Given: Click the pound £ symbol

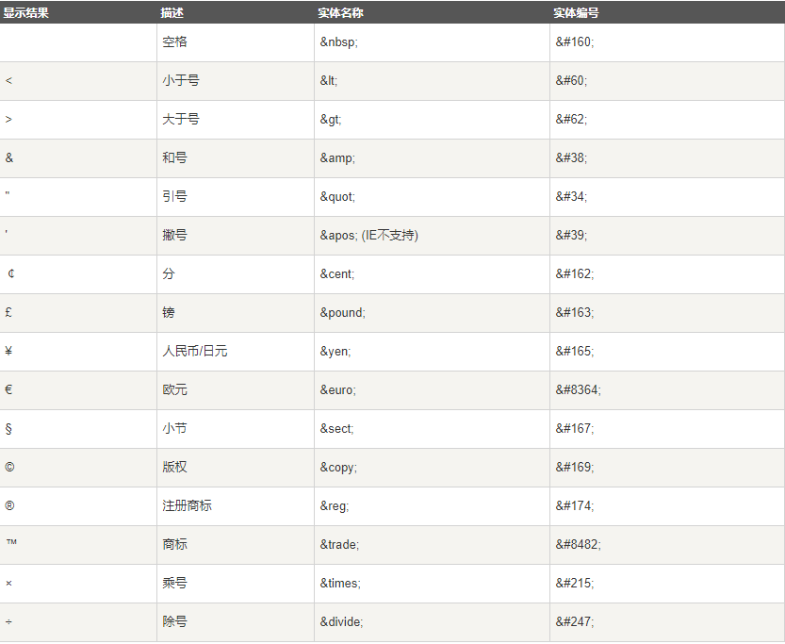Looking at the screenshot, I should pyautogui.click(x=8, y=312).
